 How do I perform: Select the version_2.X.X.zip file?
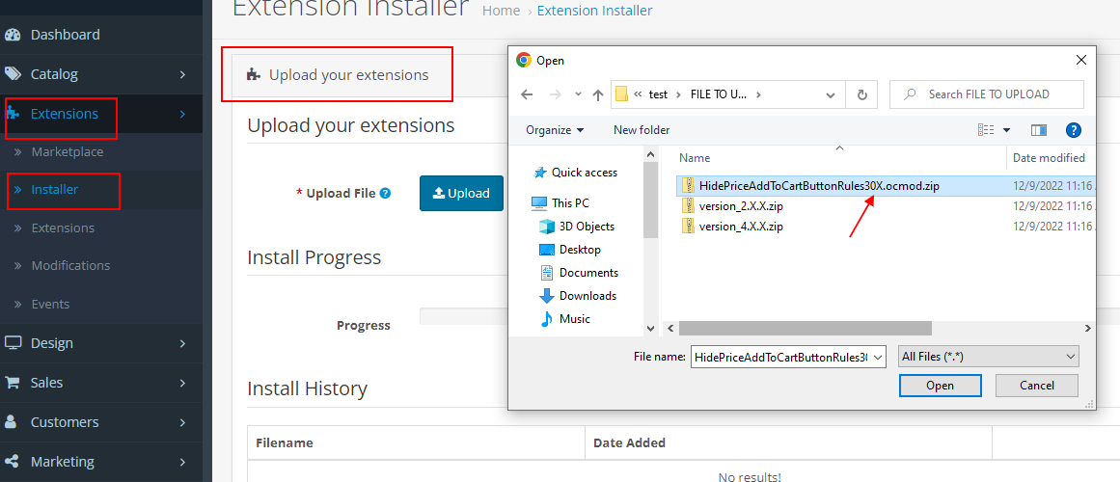[x=741, y=205]
